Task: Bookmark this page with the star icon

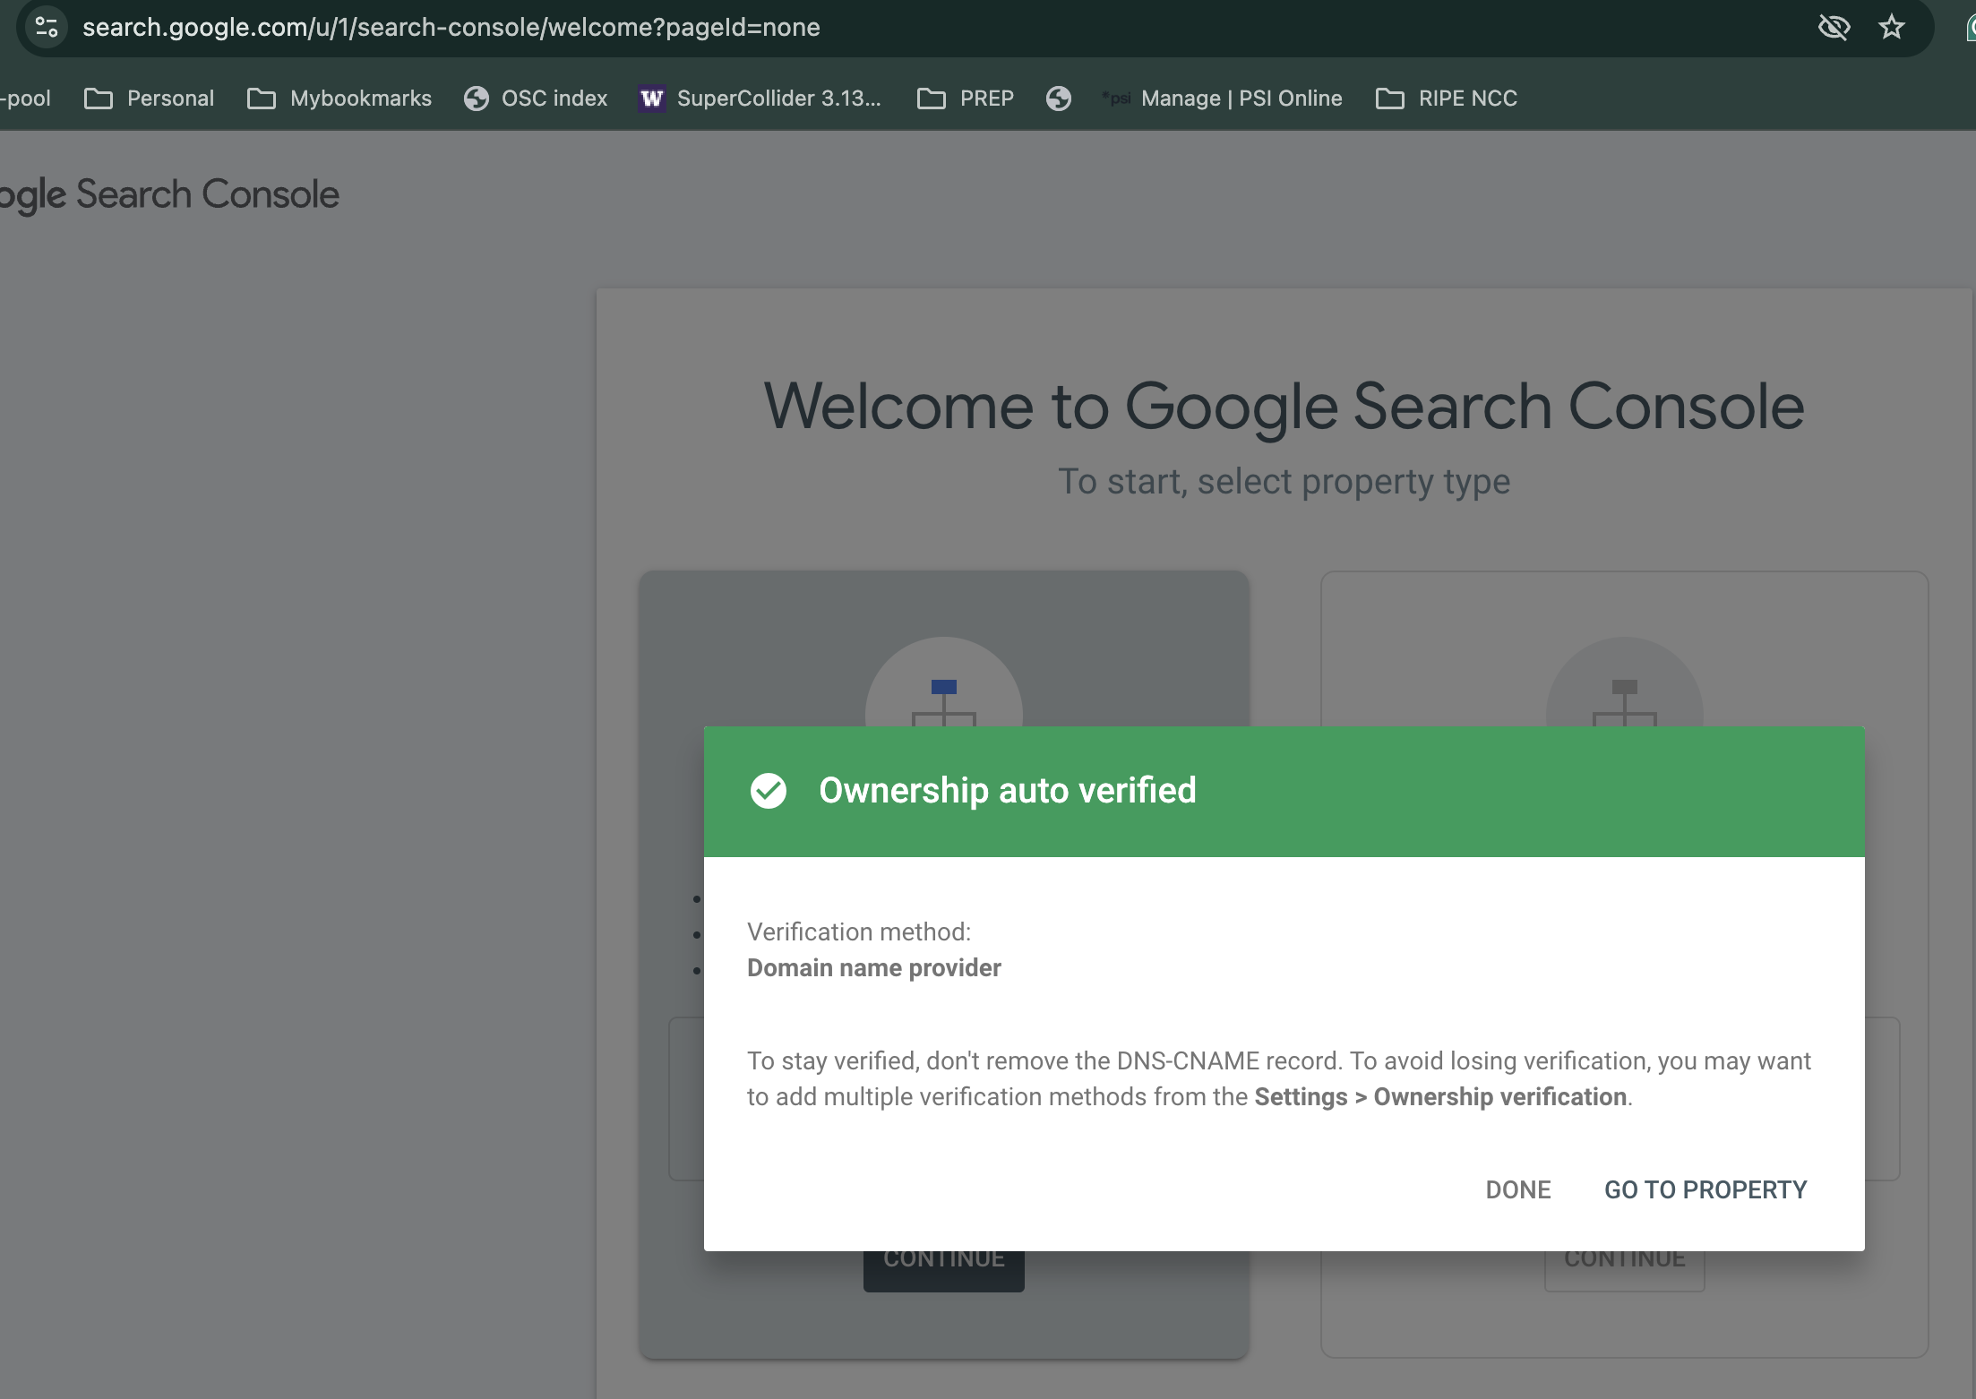Action: coord(1891,27)
